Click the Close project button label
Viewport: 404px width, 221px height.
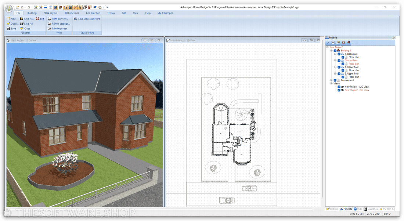point(27,29)
